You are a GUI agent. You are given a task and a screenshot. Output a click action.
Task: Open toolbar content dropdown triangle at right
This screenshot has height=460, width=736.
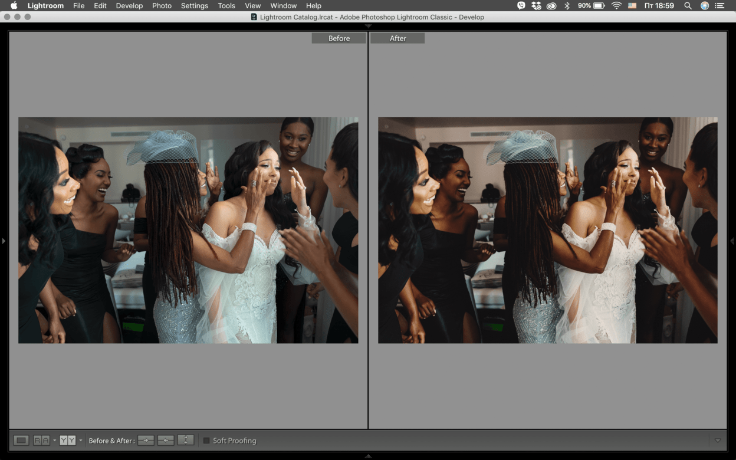[718, 441]
